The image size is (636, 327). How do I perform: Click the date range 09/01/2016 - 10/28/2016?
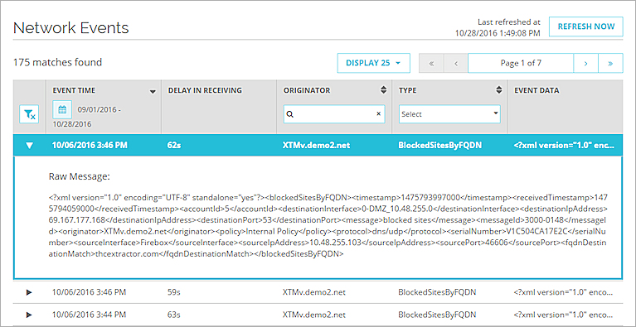[87, 117]
